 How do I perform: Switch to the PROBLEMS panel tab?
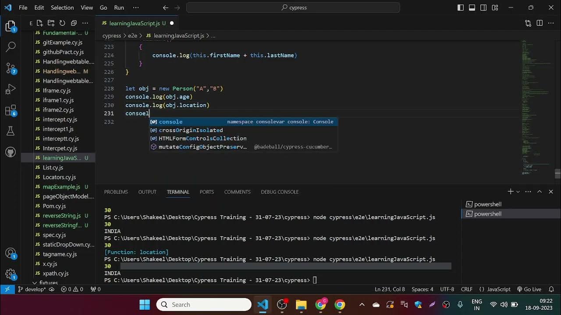tap(116, 192)
